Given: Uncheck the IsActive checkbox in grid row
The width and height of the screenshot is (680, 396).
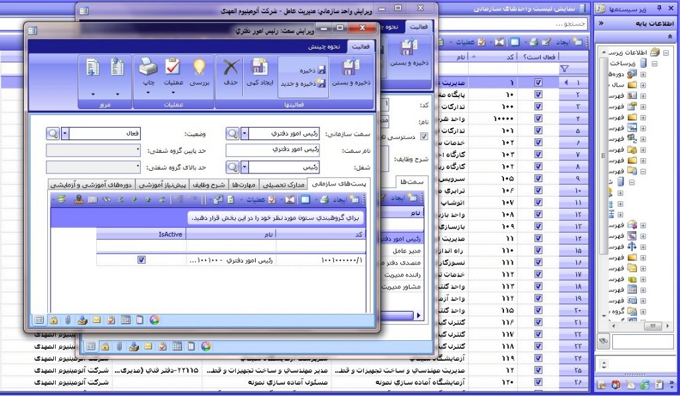Looking at the screenshot, I should tap(141, 260).
